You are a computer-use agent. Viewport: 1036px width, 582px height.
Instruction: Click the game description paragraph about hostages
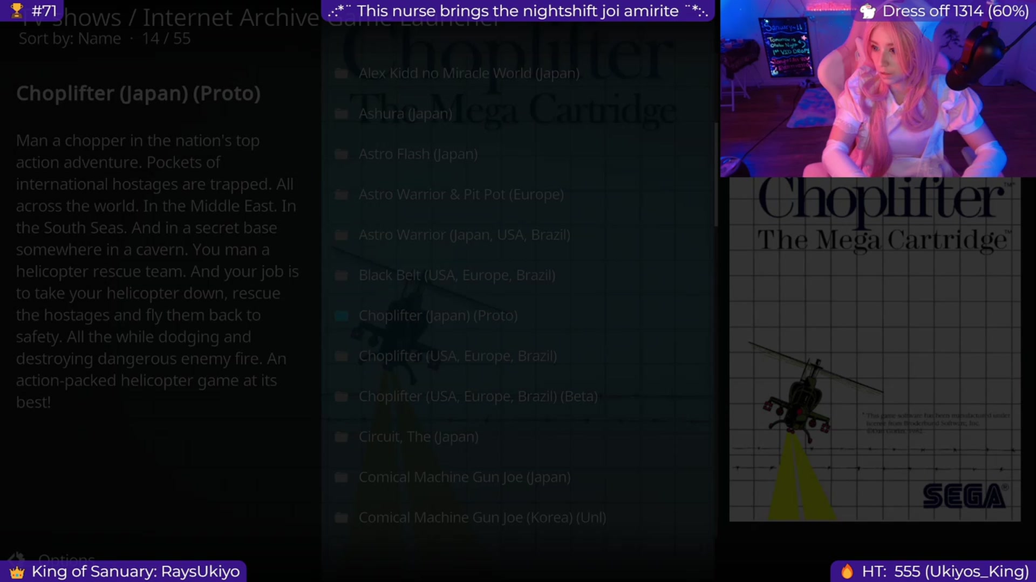[x=157, y=272]
